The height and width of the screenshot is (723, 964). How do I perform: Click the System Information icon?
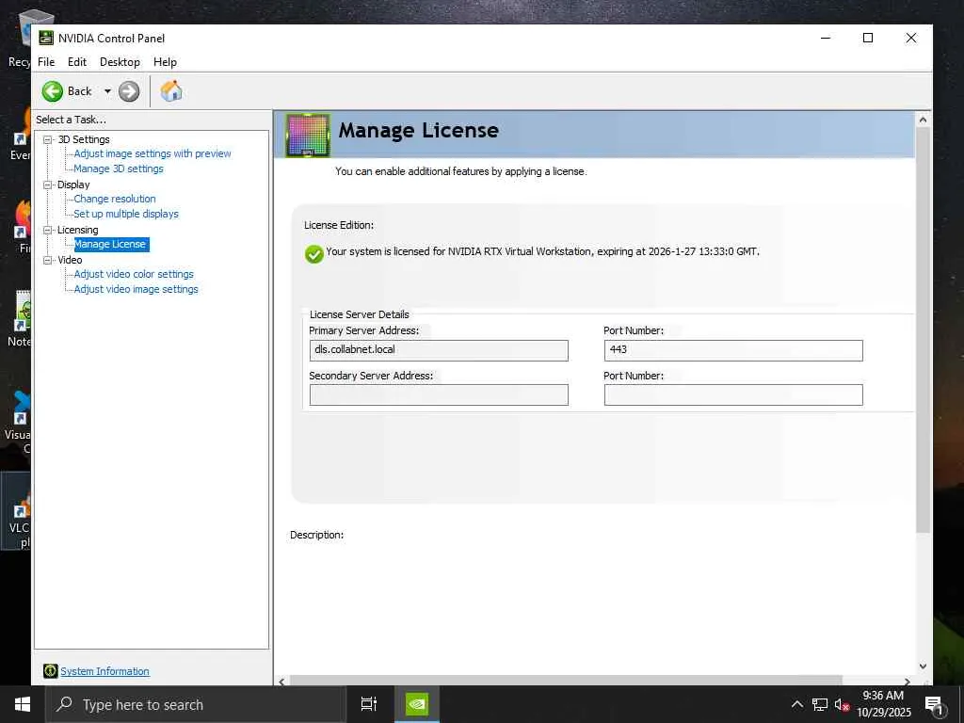click(51, 670)
